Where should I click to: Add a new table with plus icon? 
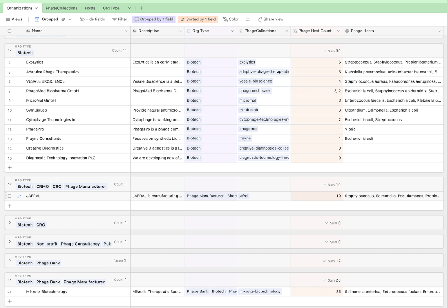(142, 8)
